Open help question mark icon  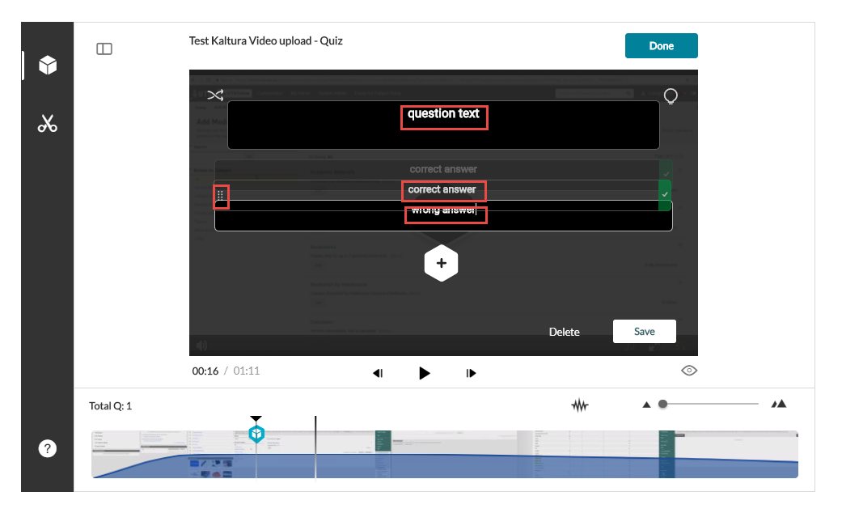pyautogui.click(x=48, y=449)
